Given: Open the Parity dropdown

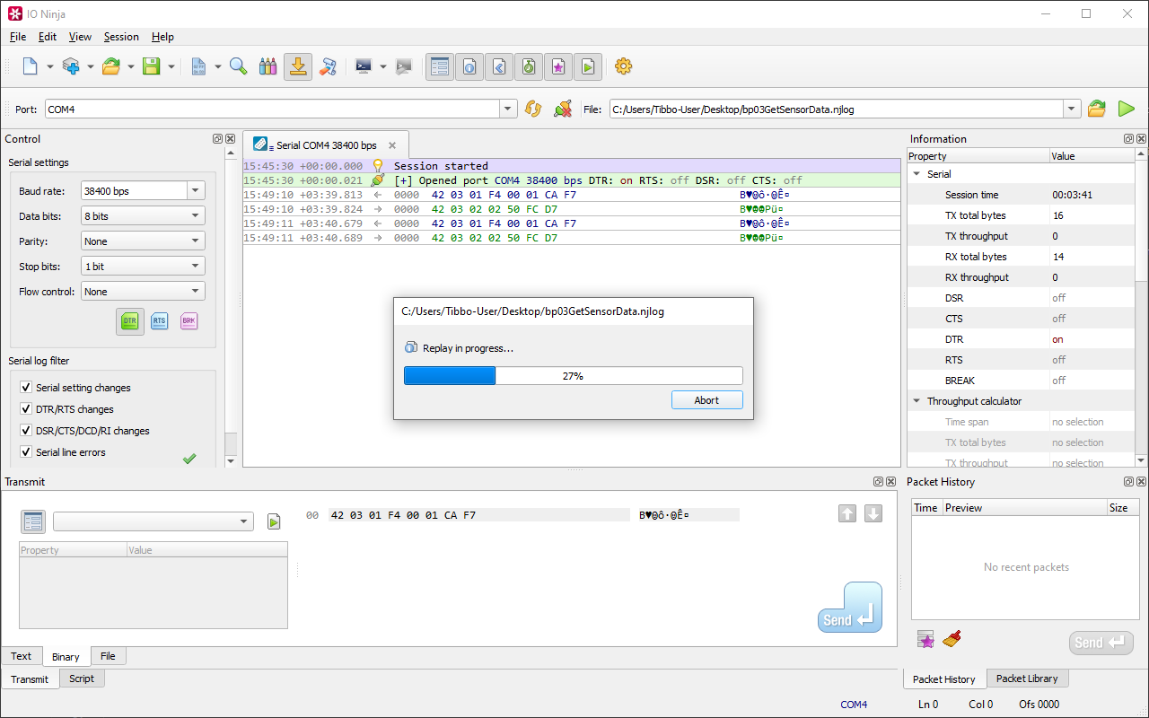Looking at the screenshot, I should tap(143, 241).
